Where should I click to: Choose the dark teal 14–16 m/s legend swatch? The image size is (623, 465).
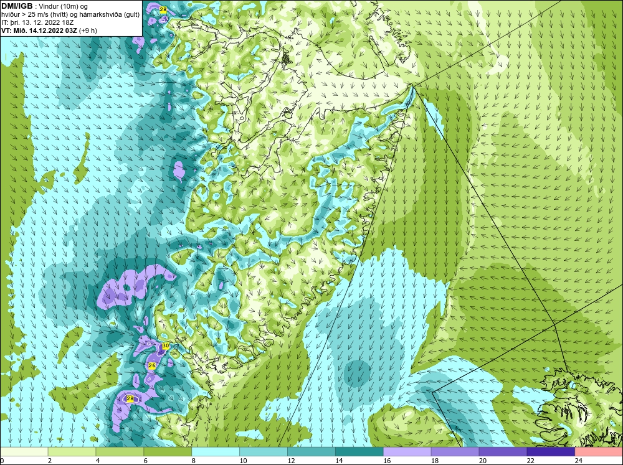click(x=359, y=451)
